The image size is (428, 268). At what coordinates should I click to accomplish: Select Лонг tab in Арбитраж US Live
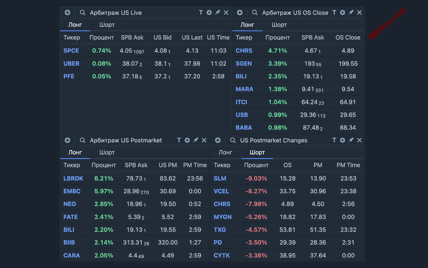(x=75, y=25)
